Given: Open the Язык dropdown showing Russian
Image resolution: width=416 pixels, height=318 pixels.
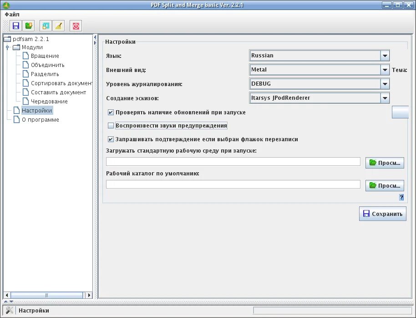Looking at the screenshot, I should [320, 56].
